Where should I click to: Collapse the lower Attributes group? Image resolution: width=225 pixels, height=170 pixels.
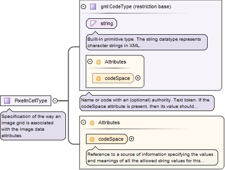pos(84,122)
